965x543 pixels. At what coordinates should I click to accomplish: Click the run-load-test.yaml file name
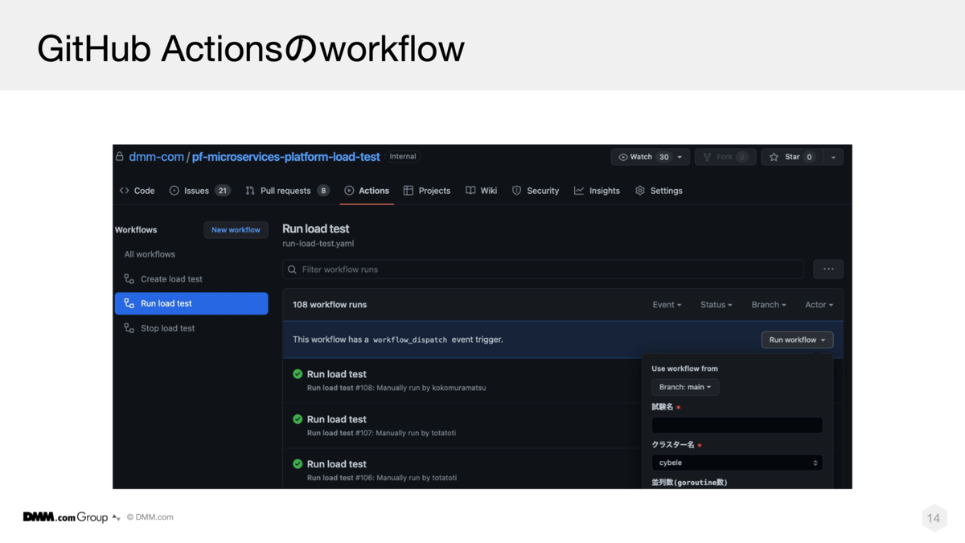click(x=318, y=243)
